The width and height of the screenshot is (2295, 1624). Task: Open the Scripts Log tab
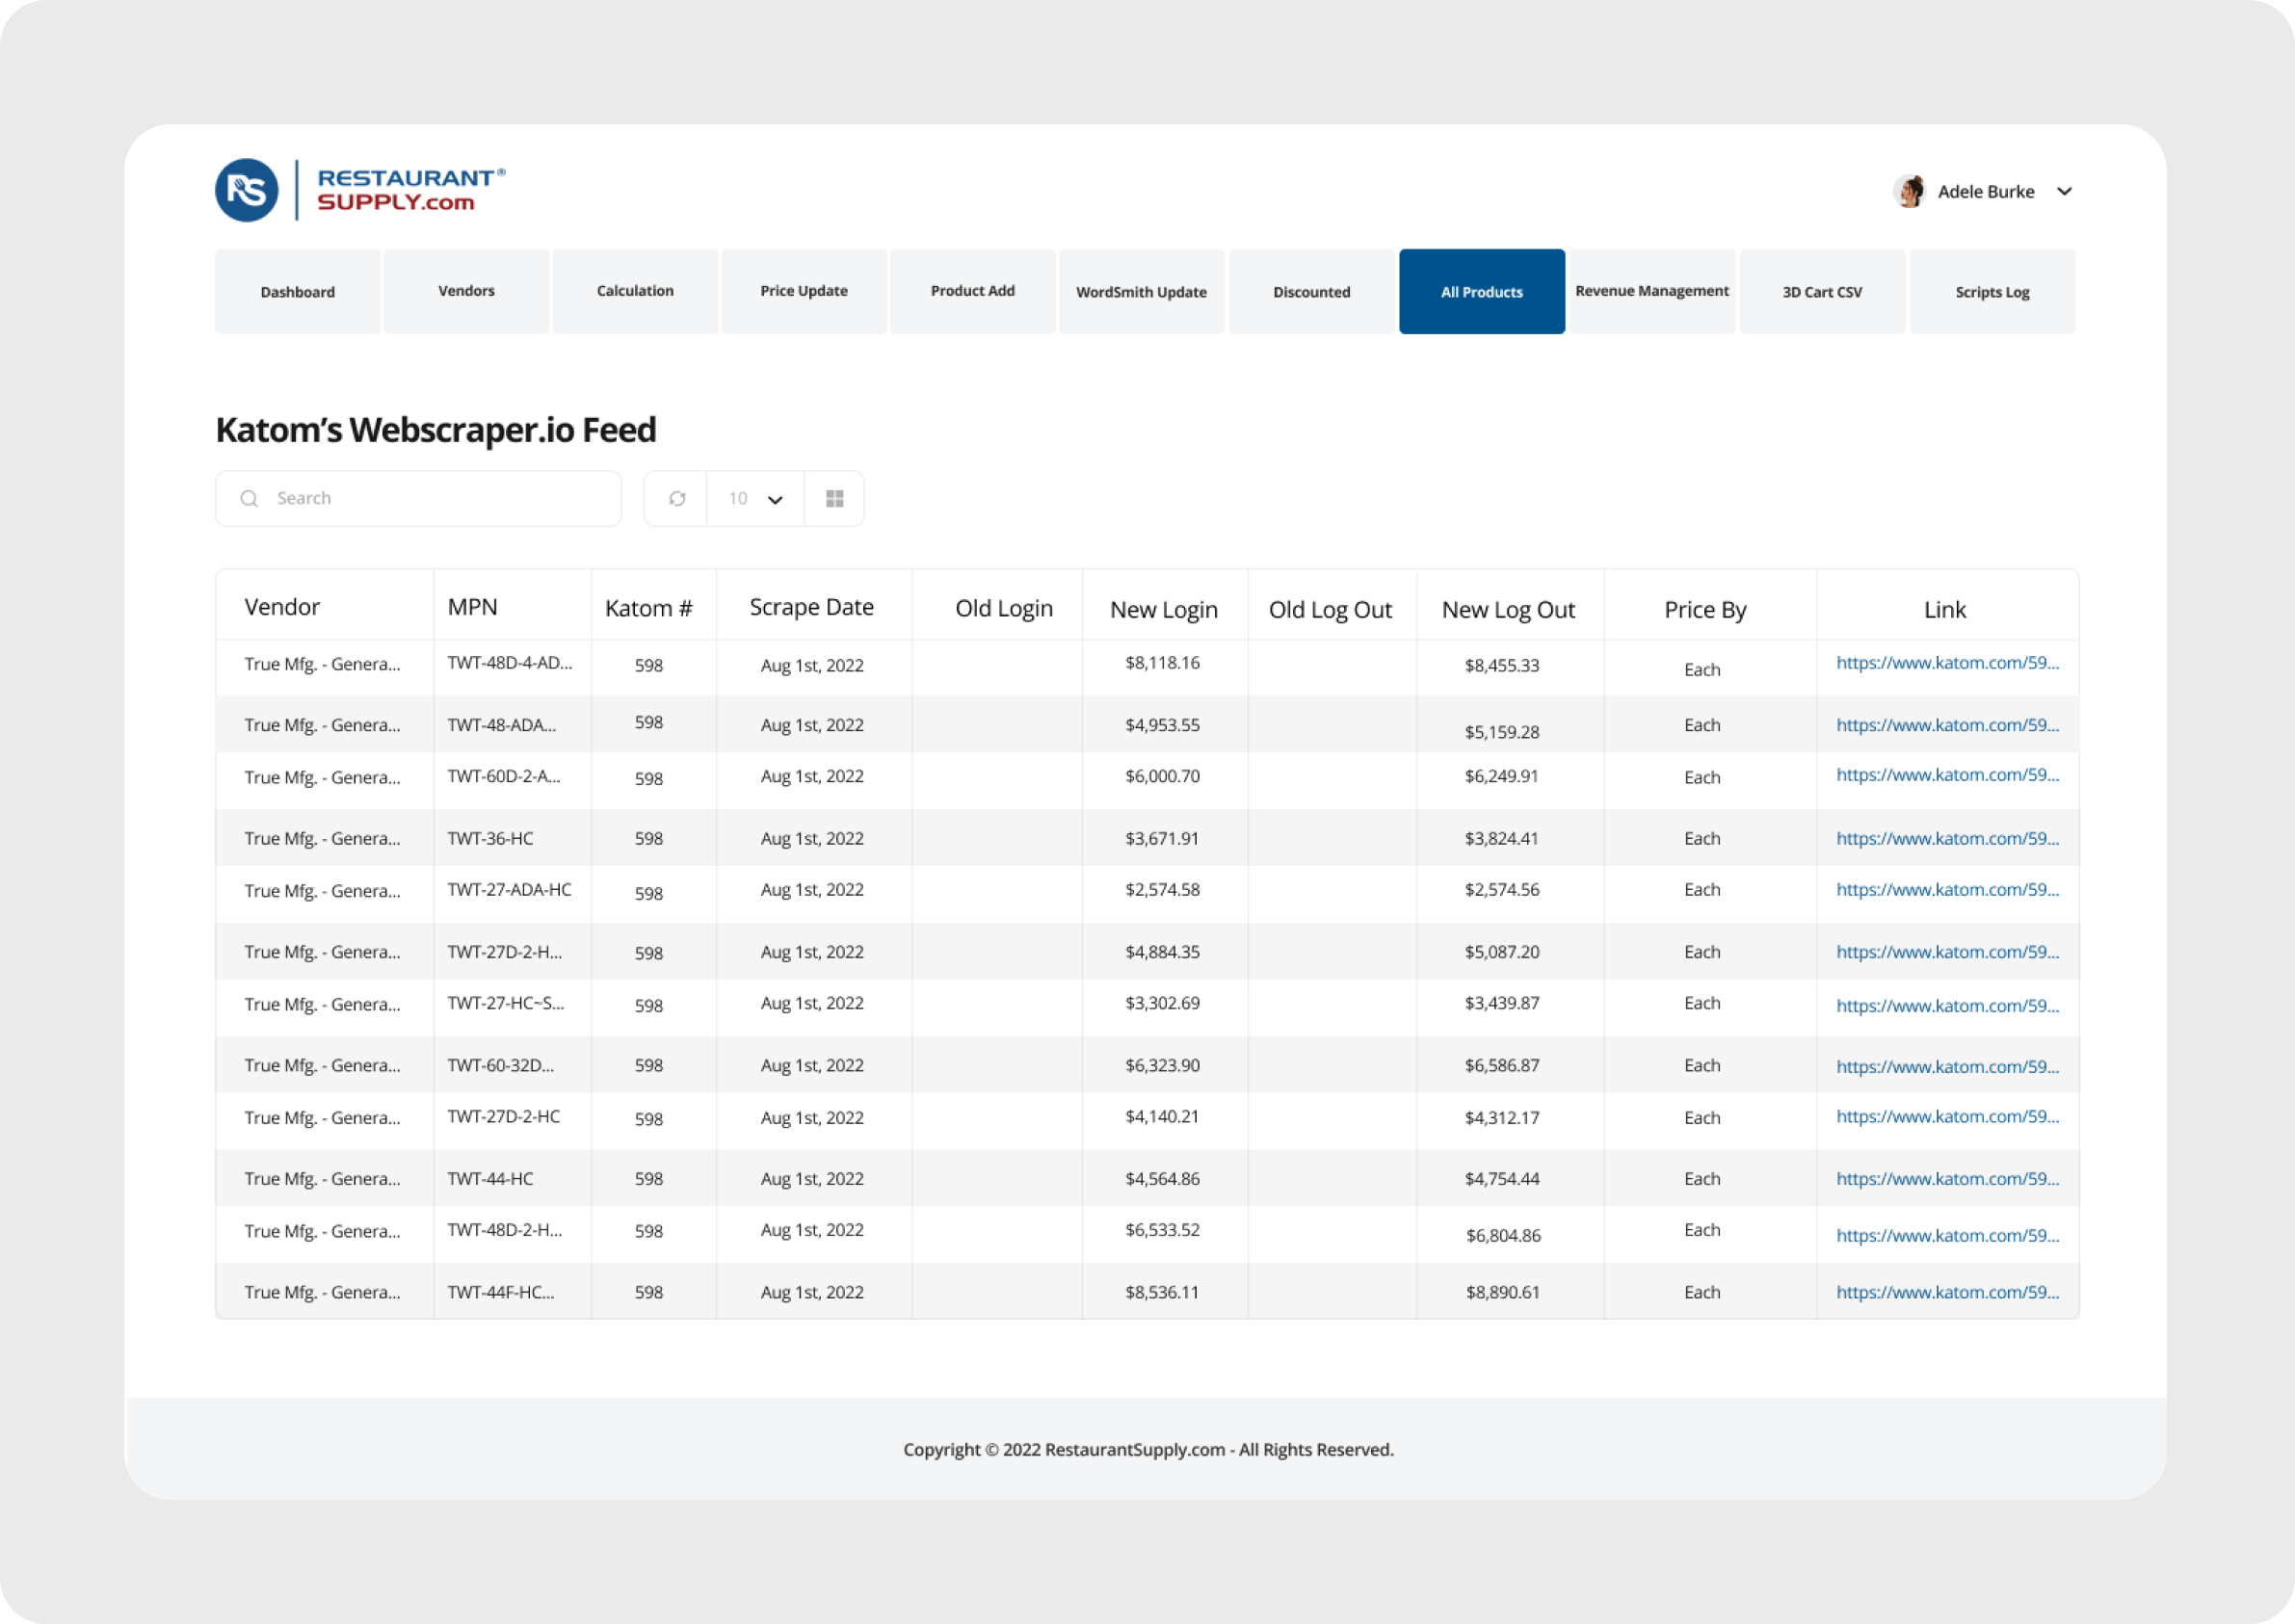pyautogui.click(x=1991, y=291)
